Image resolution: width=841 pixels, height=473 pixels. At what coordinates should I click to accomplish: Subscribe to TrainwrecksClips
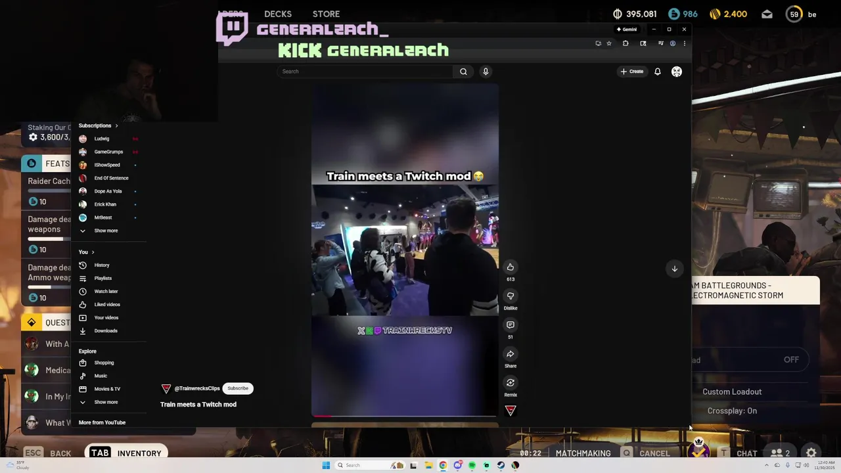(238, 388)
